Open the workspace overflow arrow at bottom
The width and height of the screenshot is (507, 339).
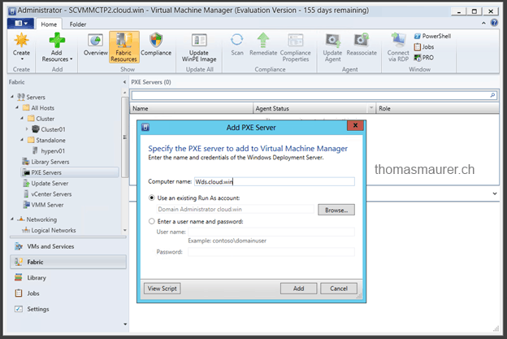[125, 324]
